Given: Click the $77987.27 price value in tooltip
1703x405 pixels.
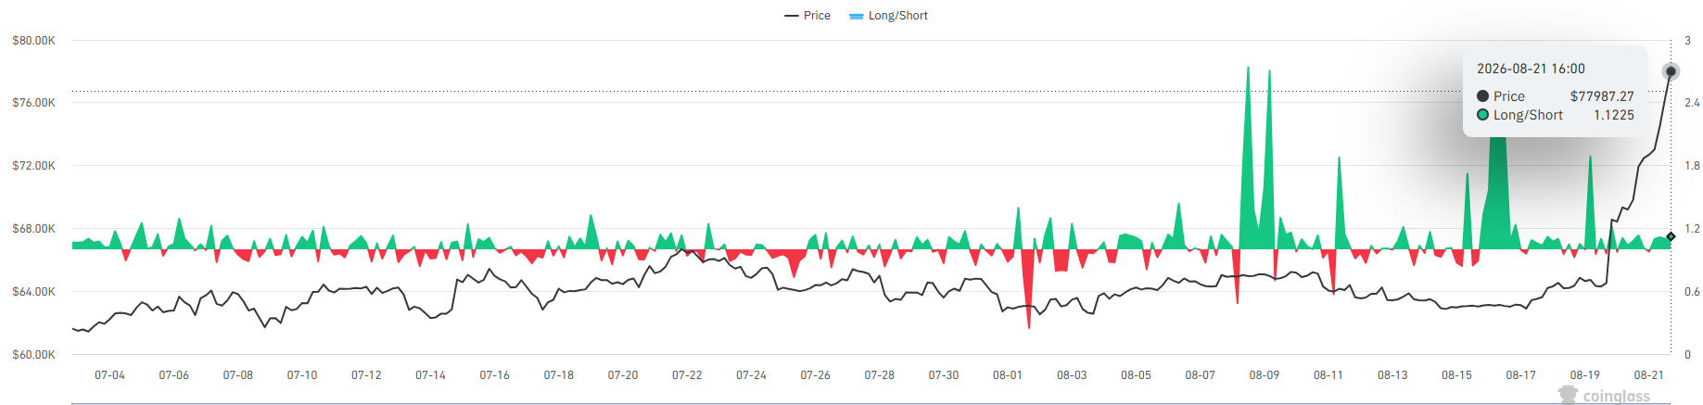Looking at the screenshot, I should point(1602,96).
